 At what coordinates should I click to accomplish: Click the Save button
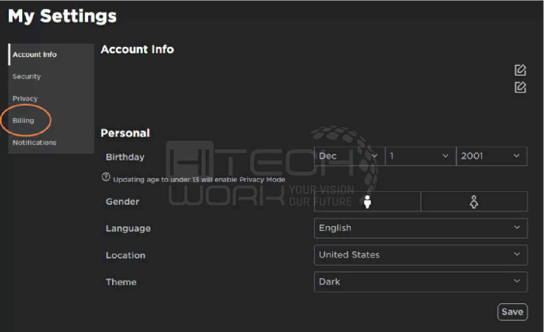512,312
